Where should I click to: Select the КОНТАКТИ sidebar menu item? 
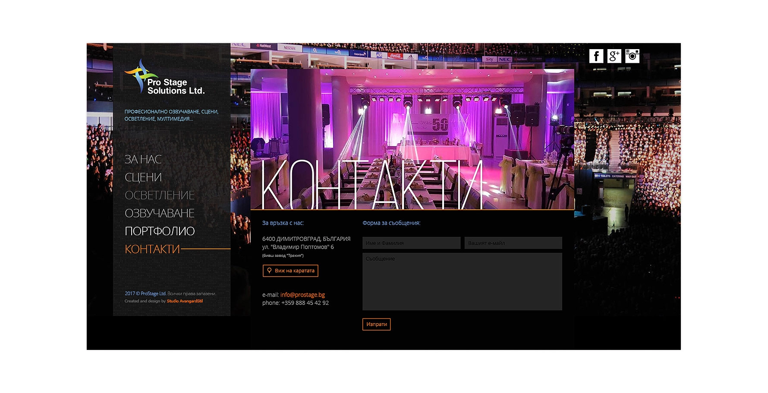pyautogui.click(x=152, y=250)
